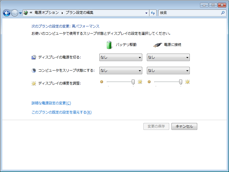Open the address bar history dropdown
Image resolution: width=229 pixels, height=172 pixels.
[x=146, y=13]
